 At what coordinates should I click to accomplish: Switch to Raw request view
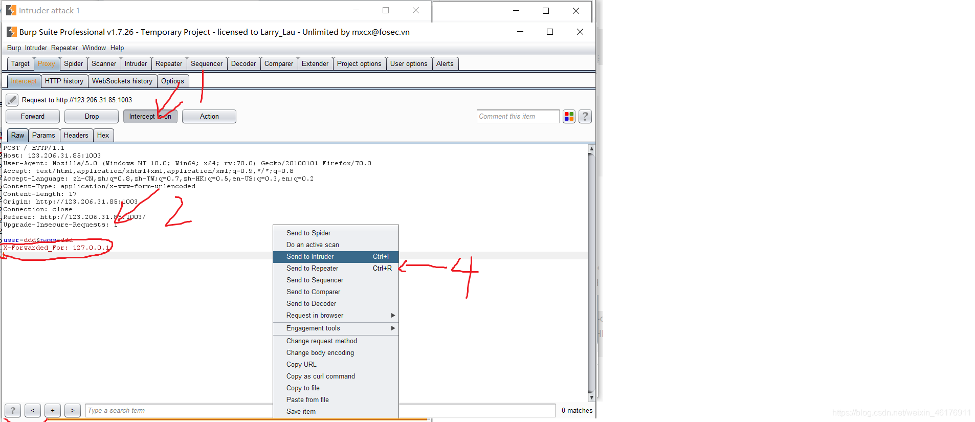[x=18, y=136]
